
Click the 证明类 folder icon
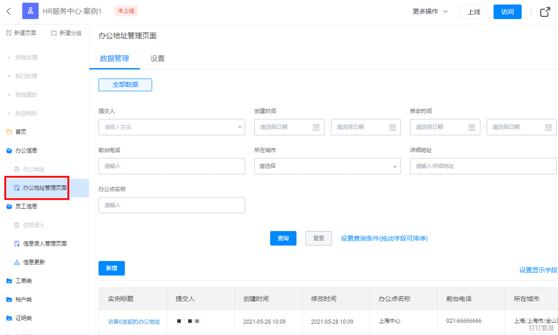[9, 318]
